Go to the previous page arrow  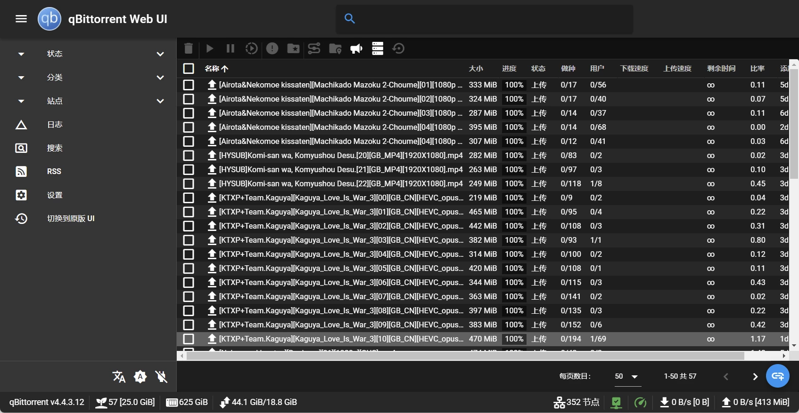[x=726, y=376]
